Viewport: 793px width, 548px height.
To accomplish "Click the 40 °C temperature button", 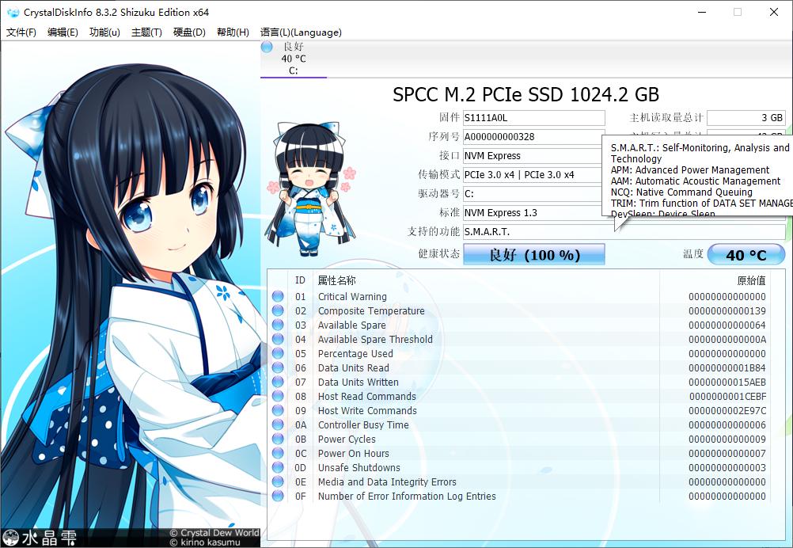I will (x=746, y=254).
